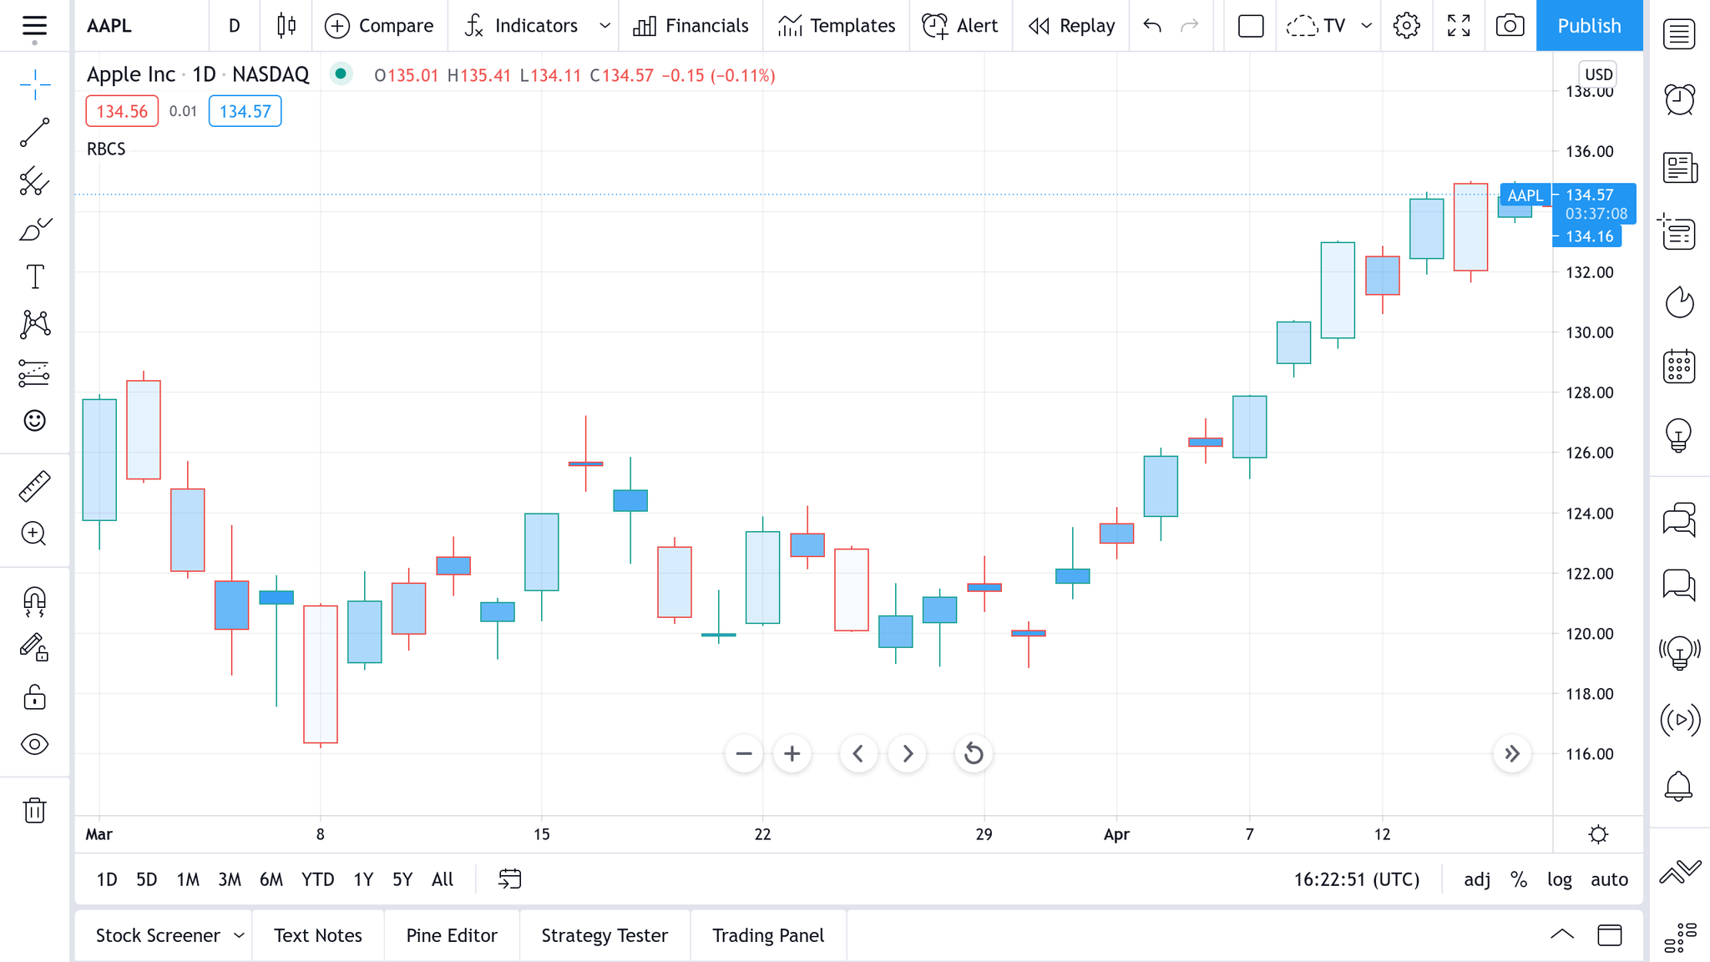Screen dimensions: 1710x962
Task: Toggle log scale
Action: point(1559,879)
